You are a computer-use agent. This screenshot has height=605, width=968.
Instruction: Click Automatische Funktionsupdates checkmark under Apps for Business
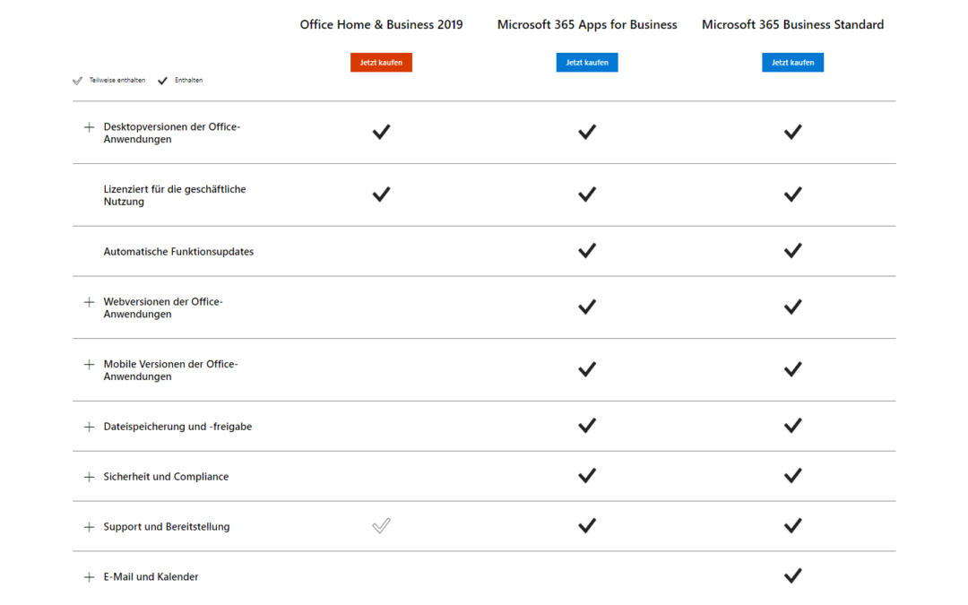(586, 250)
